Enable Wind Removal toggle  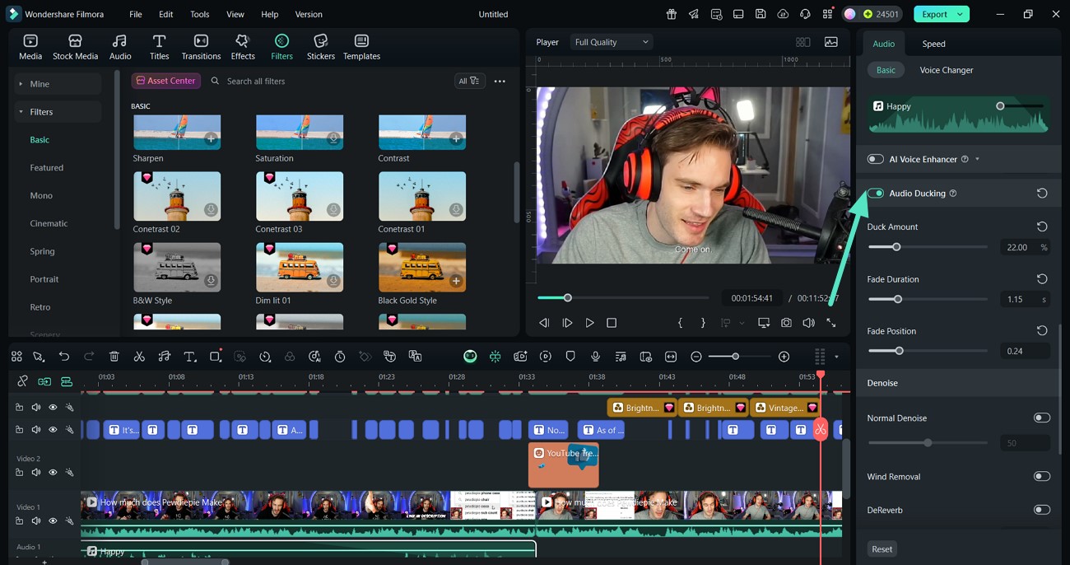pos(1041,476)
